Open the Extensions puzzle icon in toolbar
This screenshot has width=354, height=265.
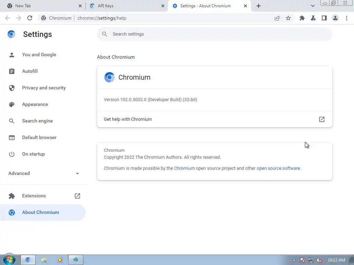point(302,18)
